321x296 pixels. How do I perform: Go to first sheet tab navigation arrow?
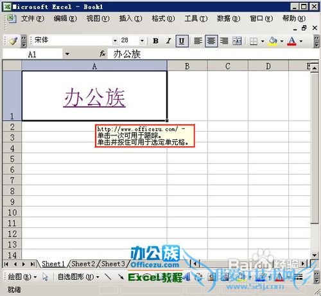[6, 264]
